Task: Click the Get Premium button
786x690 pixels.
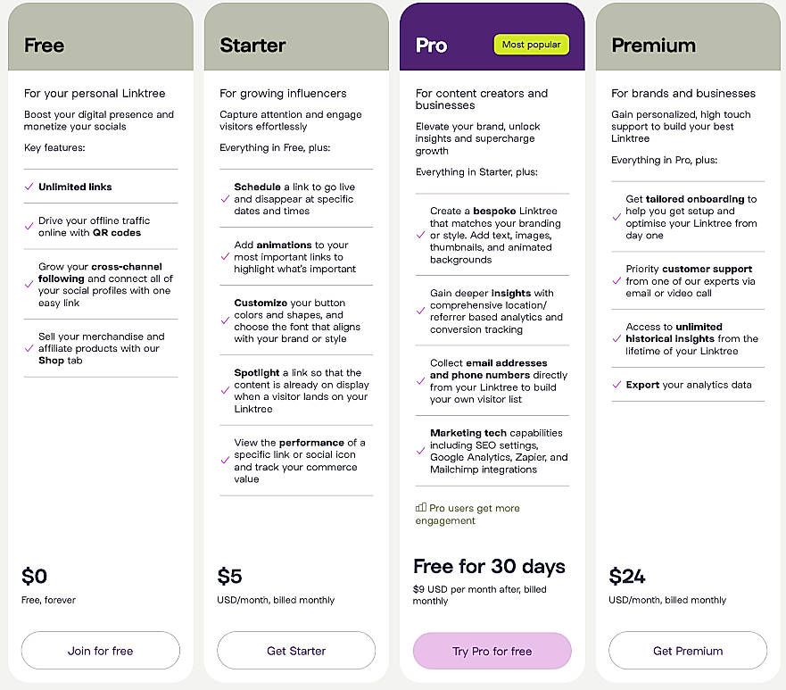Action: (x=687, y=651)
